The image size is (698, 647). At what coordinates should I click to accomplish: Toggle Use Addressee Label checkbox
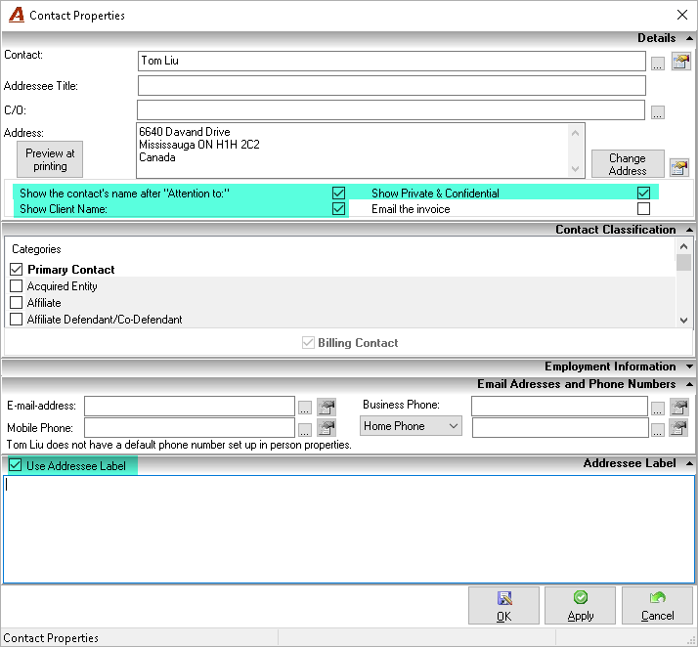(x=15, y=465)
